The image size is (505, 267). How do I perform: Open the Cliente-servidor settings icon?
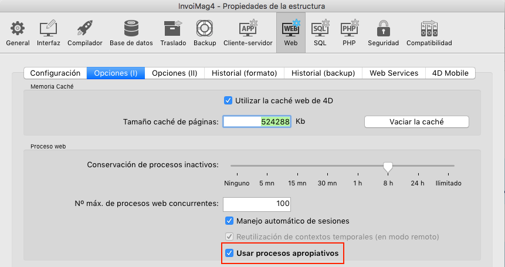pos(248,28)
